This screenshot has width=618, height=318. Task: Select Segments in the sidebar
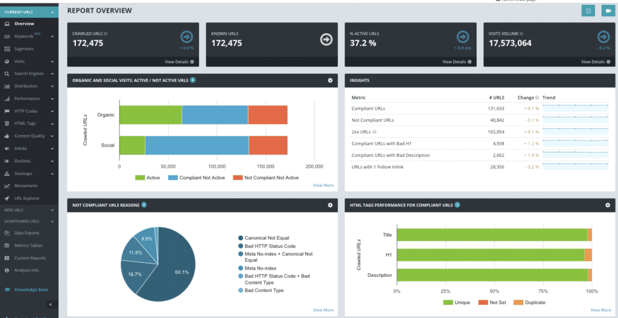pos(24,49)
